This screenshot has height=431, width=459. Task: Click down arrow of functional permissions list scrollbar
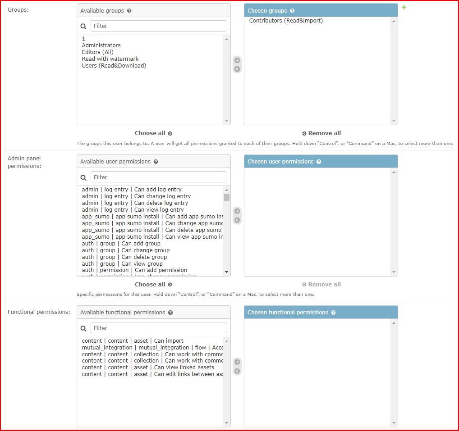[x=226, y=423]
